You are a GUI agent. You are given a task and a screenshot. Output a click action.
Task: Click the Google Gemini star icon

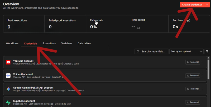tap(8, 89)
